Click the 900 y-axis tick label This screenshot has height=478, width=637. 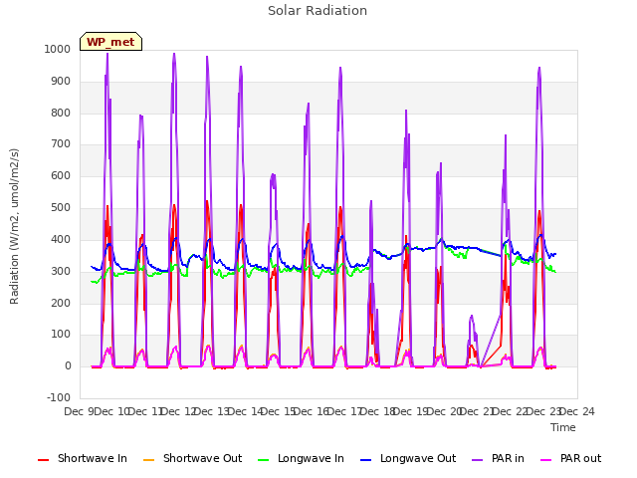pyautogui.click(x=61, y=81)
